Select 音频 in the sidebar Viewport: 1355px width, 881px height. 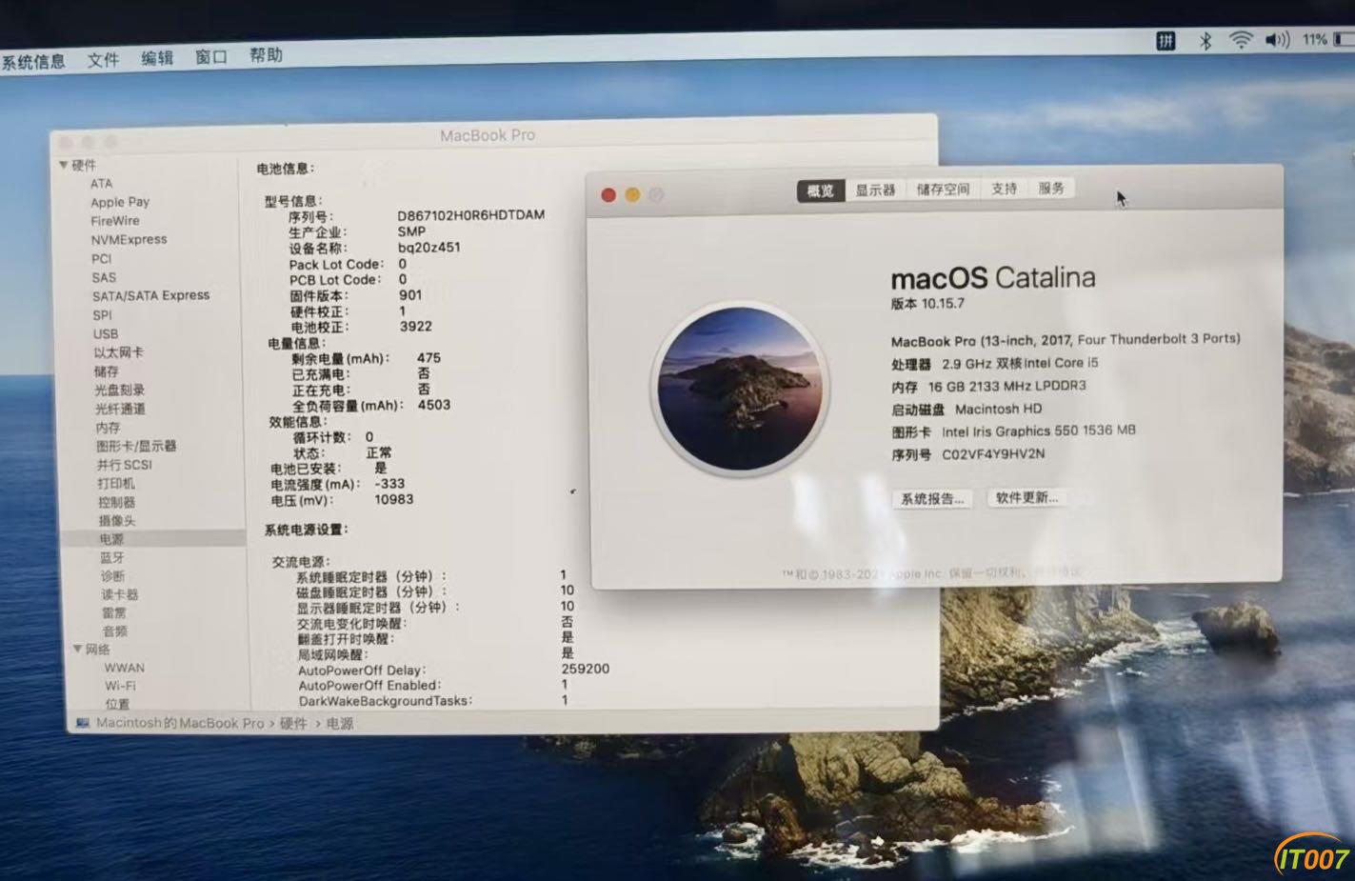(115, 631)
